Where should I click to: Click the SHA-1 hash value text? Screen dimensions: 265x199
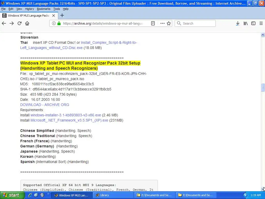pyautogui.click(x=72, y=89)
